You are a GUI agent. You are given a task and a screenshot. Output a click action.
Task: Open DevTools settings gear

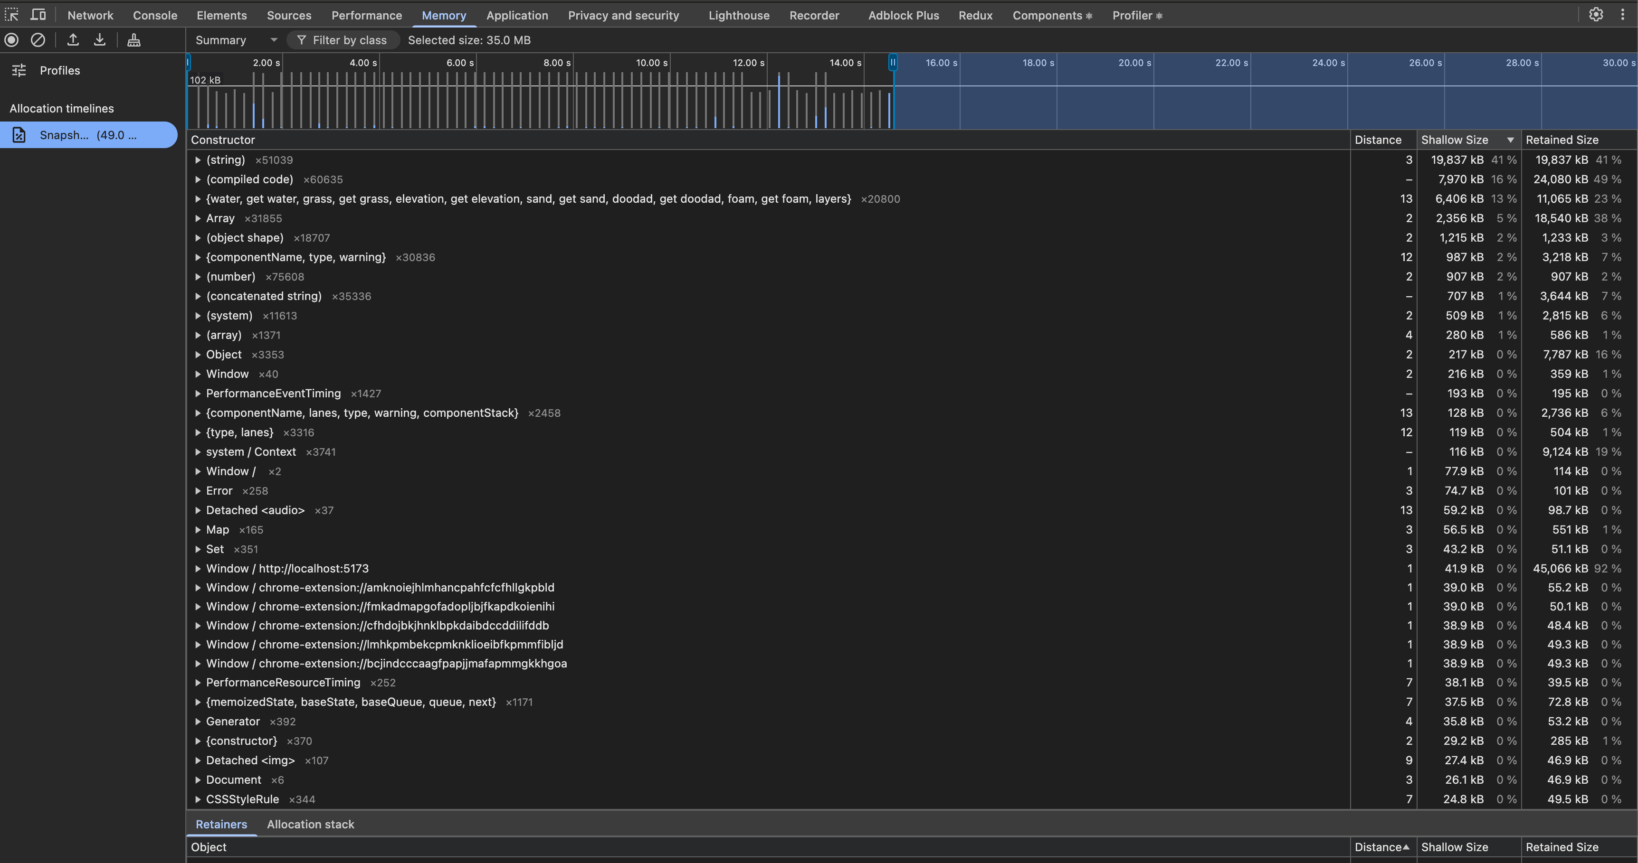click(x=1595, y=15)
